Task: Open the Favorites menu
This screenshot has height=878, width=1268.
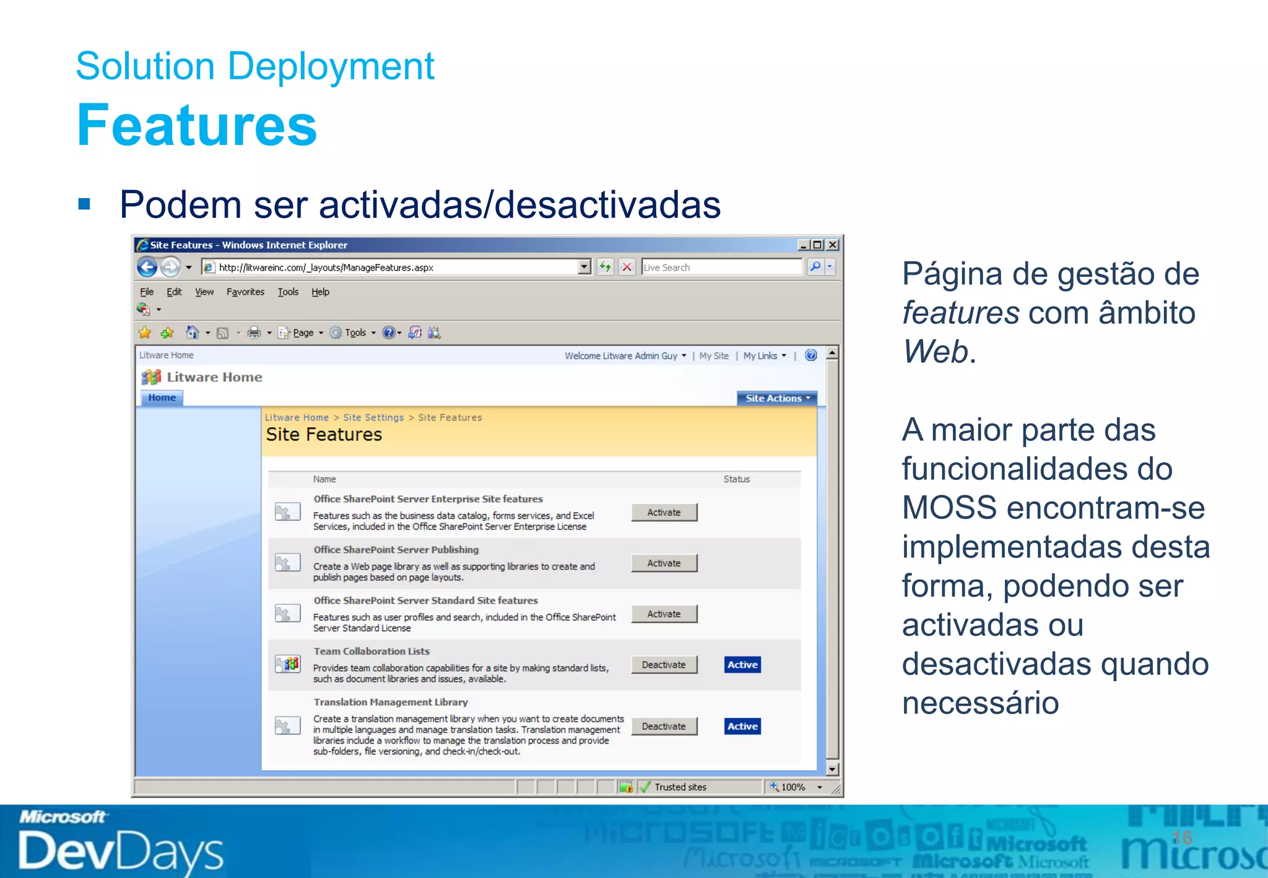Action: click(245, 292)
